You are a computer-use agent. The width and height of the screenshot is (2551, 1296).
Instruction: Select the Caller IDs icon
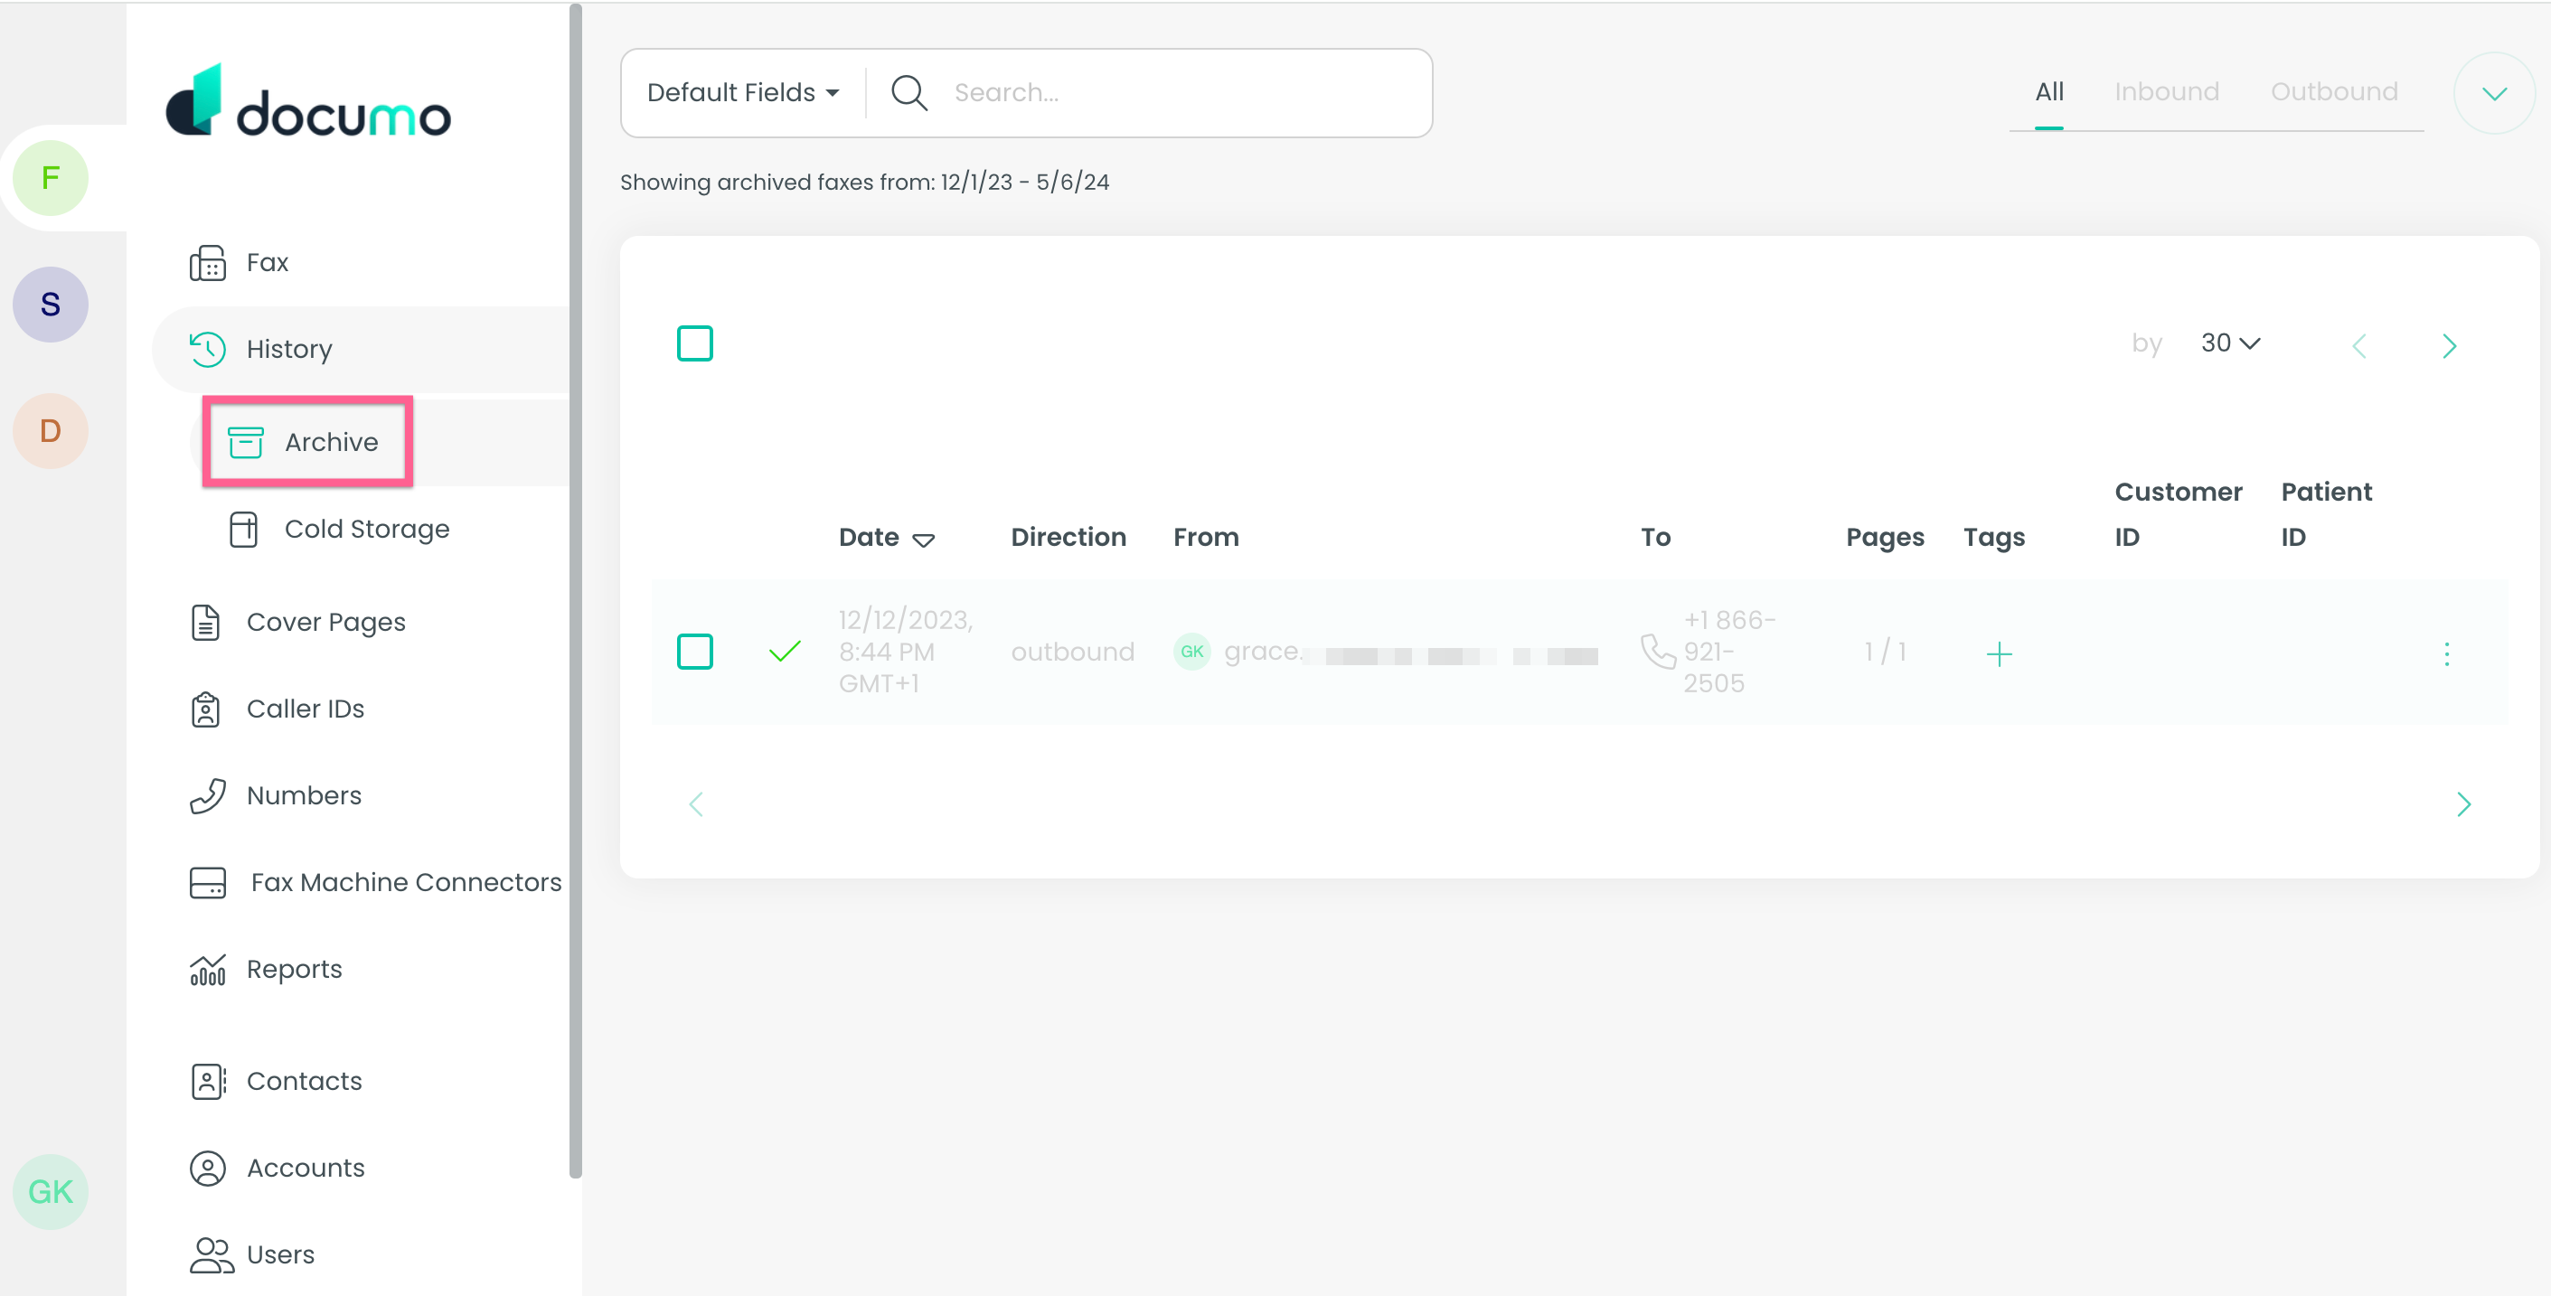tap(205, 709)
